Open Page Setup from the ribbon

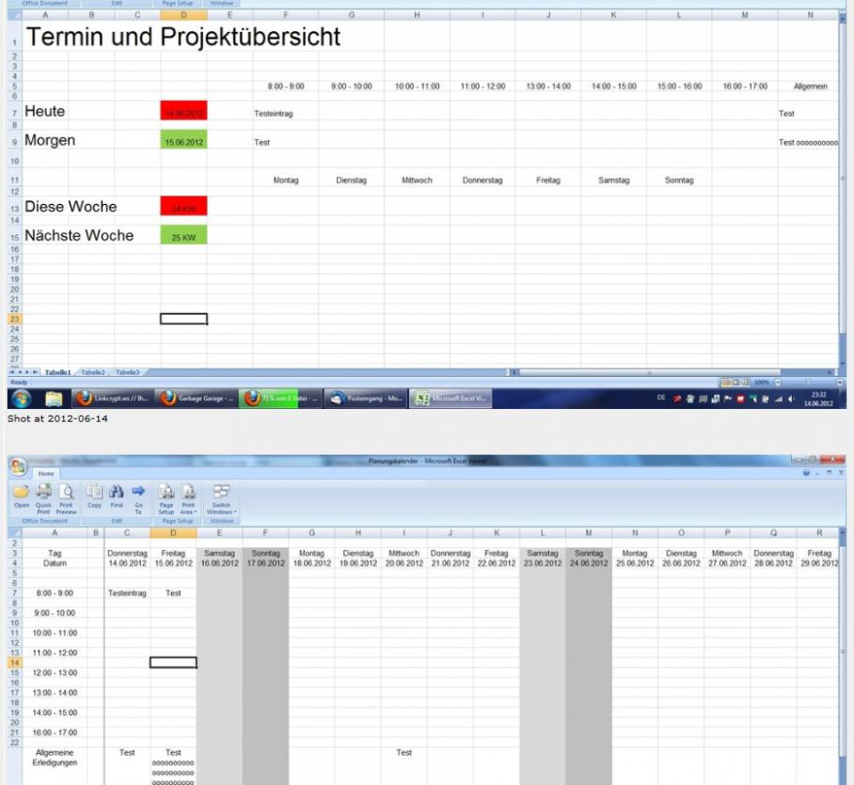[166, 498]
